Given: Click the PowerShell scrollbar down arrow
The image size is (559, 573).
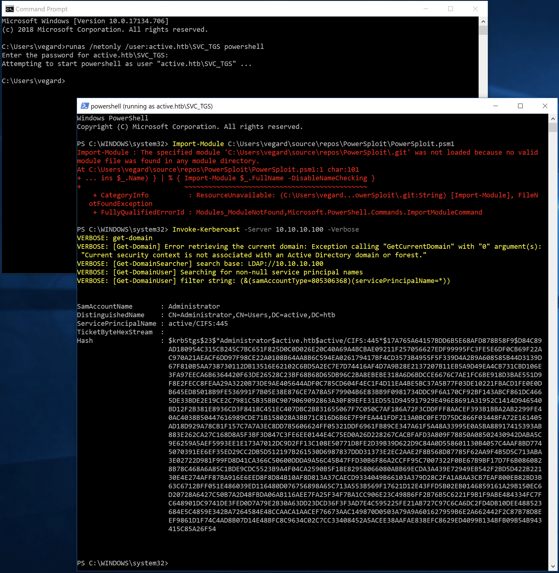Looking at the screenshot, I should coord(553,566).
